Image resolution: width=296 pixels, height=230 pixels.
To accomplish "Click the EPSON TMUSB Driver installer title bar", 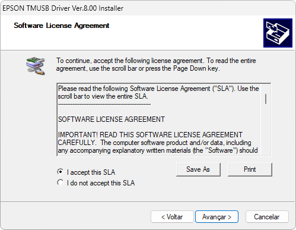I will (x=148, y=8).
